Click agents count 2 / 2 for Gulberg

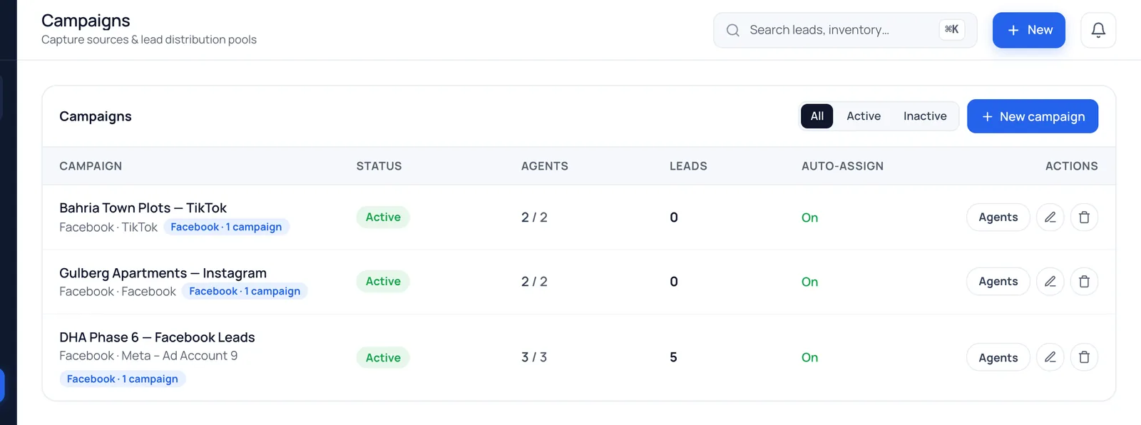[534, 282]
